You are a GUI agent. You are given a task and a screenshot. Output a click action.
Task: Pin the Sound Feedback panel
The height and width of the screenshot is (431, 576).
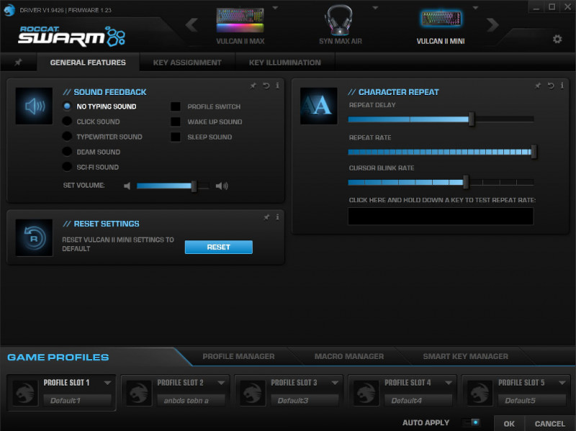253,86
